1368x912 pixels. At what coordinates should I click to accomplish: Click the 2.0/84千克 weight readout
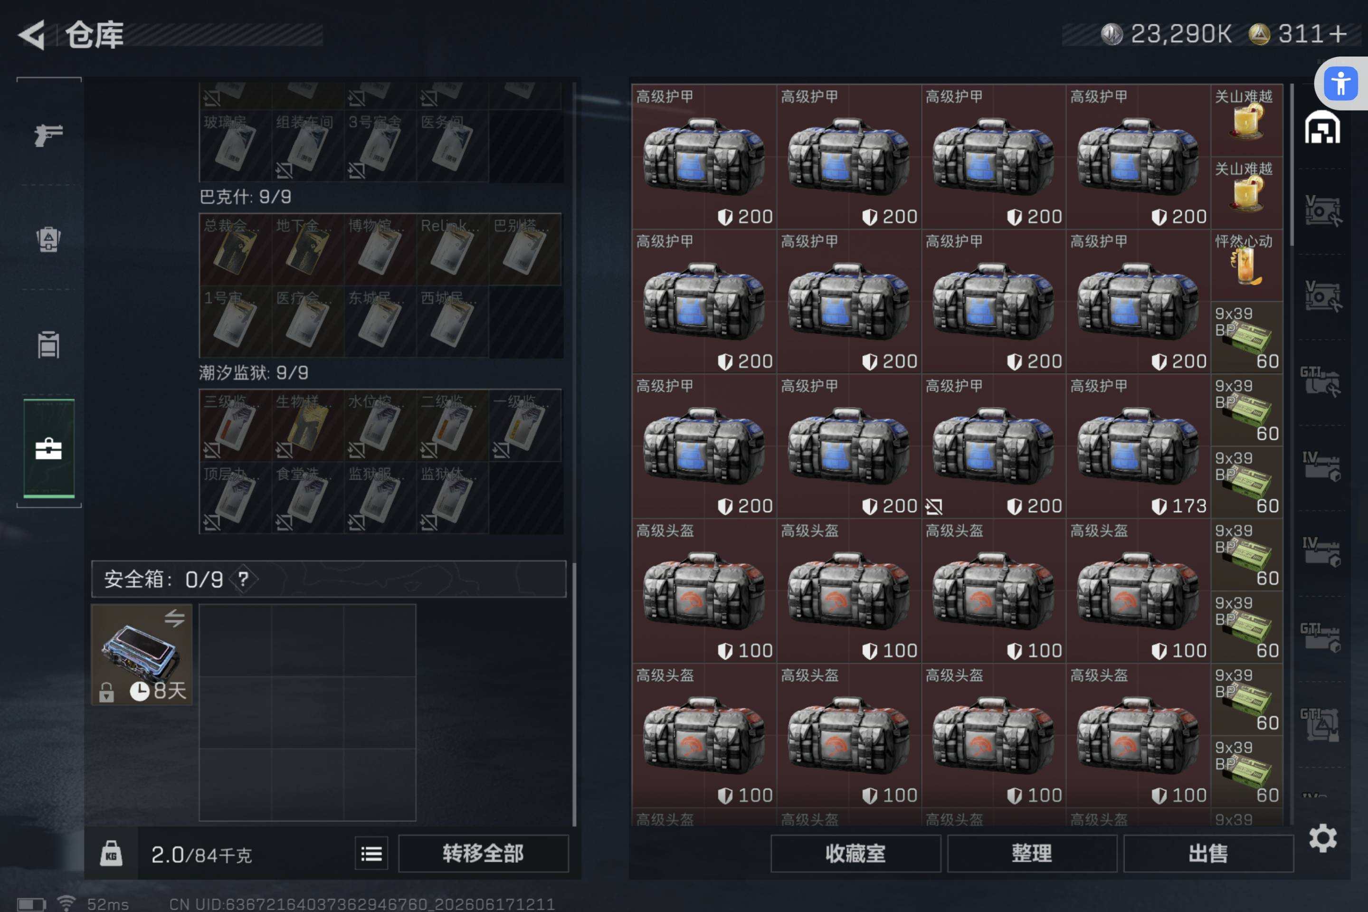201,855
